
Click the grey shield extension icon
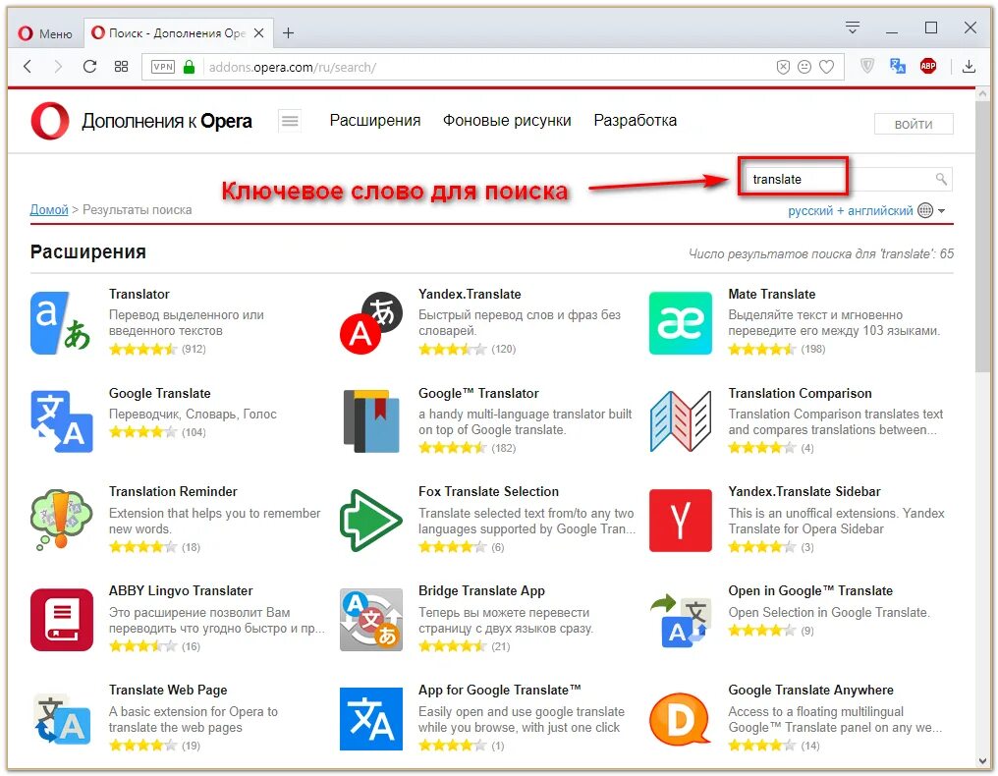(867, 66)
